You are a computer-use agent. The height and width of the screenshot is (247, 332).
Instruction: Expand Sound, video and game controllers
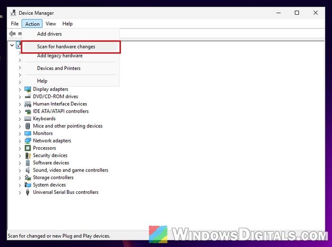tap(20, 171)
